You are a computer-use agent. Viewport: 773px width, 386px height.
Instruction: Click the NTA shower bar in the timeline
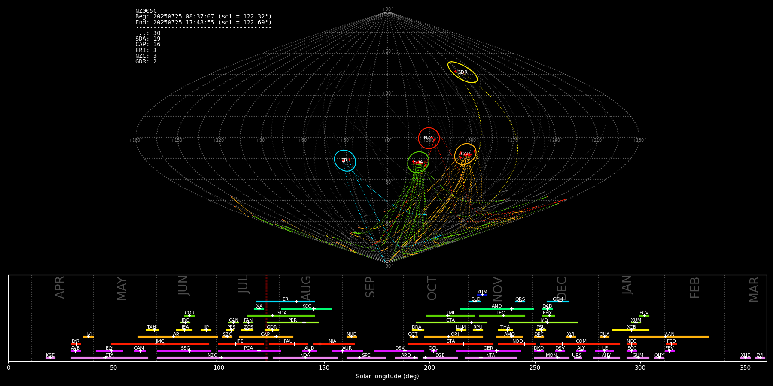(x=490, y=358)
